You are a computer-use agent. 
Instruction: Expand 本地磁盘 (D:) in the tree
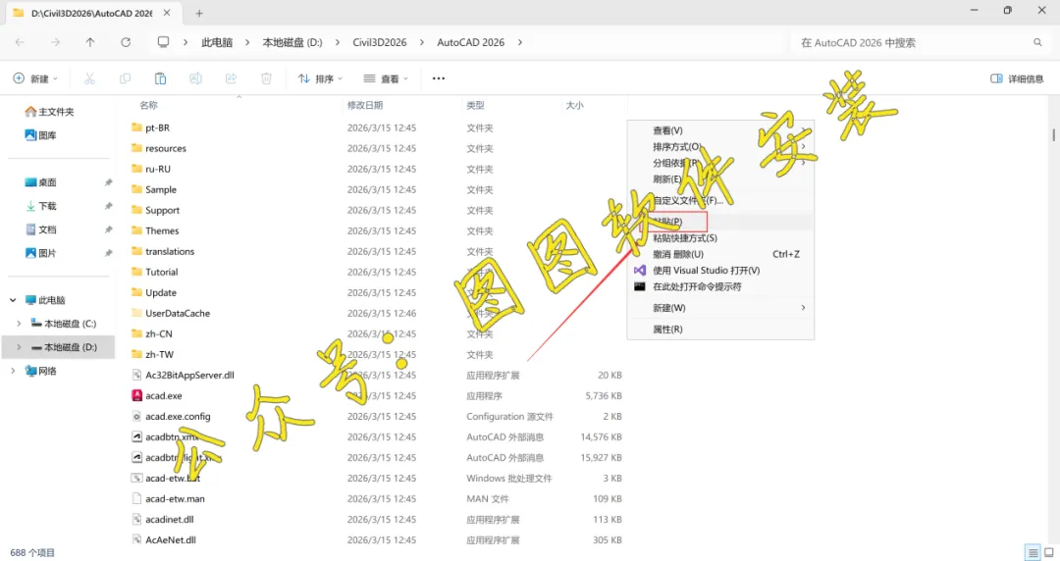tap(19, 347)
